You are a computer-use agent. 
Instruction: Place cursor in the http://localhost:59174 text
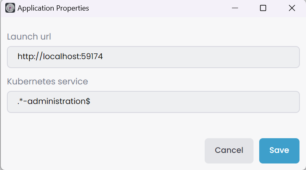(60, 57)
